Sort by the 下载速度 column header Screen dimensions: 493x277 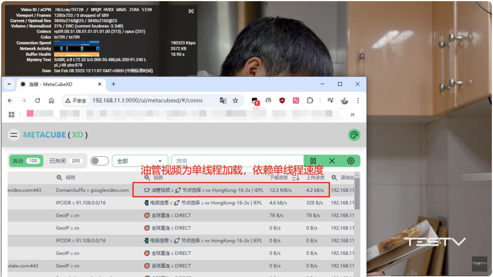click(278, 177)
